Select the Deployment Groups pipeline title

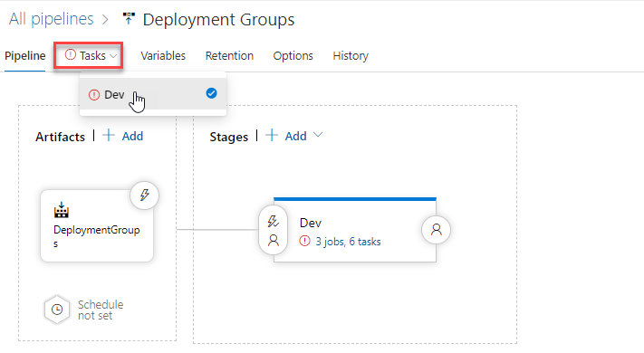pos(218,20)
